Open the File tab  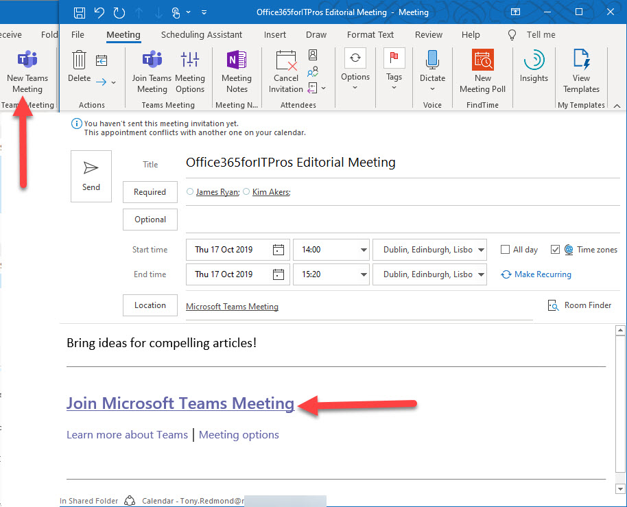[78, 35]
